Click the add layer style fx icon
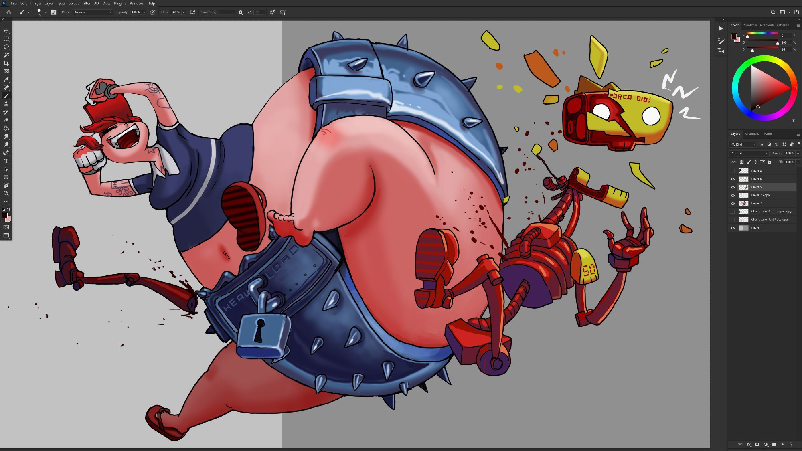 tap(749, 444)
